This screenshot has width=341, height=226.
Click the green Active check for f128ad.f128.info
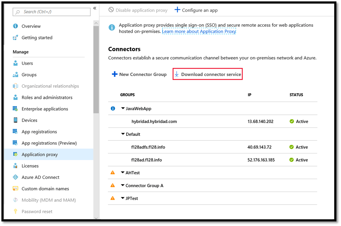[x=292, y=160]
